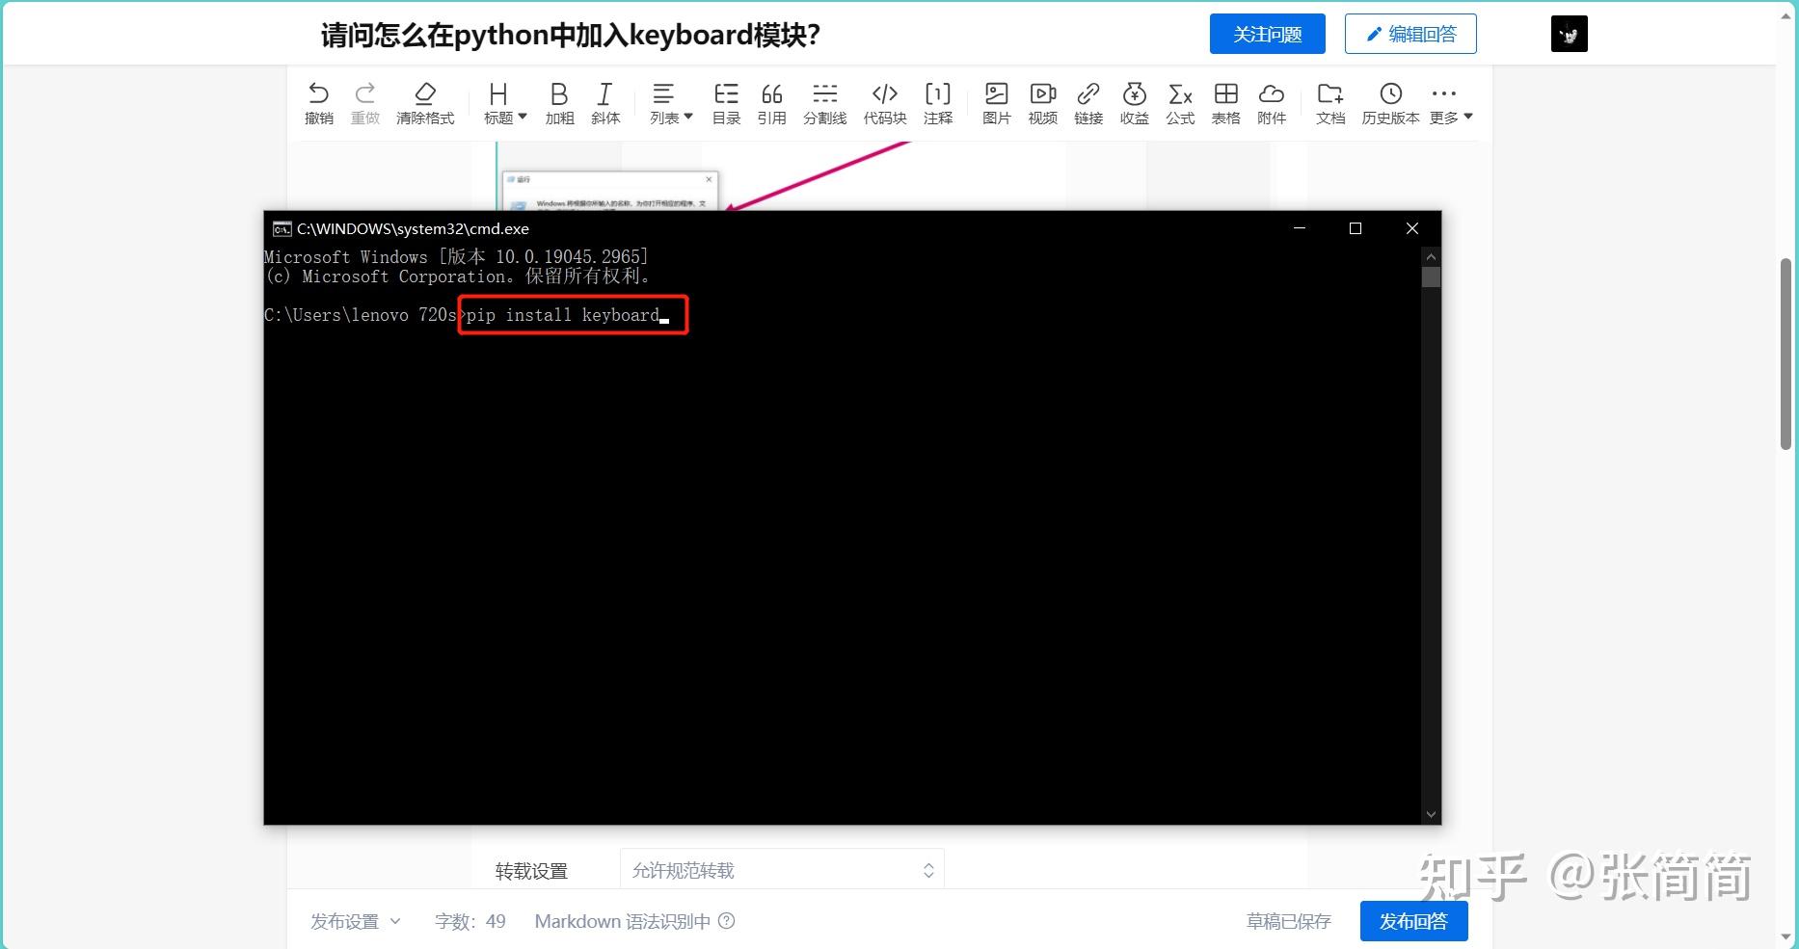Insert an image into the answer
1799x949 pixels.
point(996,103)
